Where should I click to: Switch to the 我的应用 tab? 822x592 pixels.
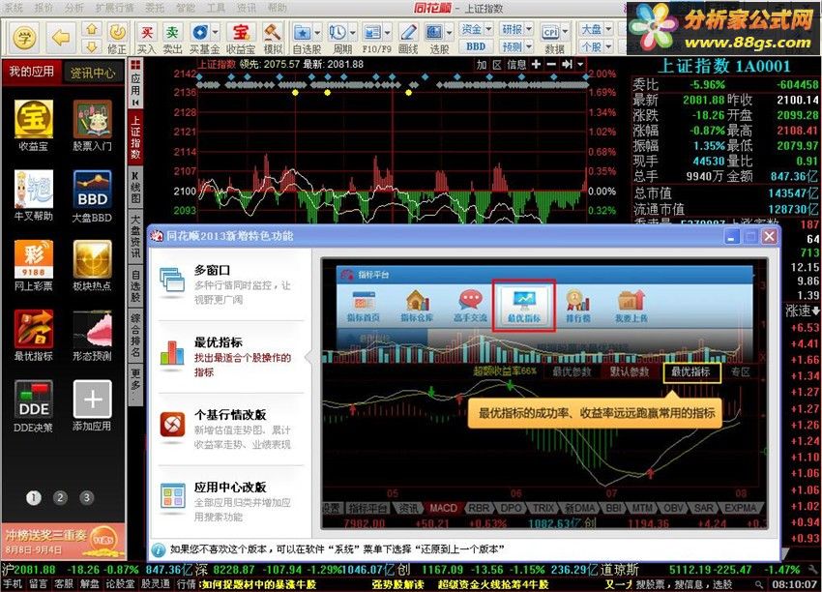point(32,72)
